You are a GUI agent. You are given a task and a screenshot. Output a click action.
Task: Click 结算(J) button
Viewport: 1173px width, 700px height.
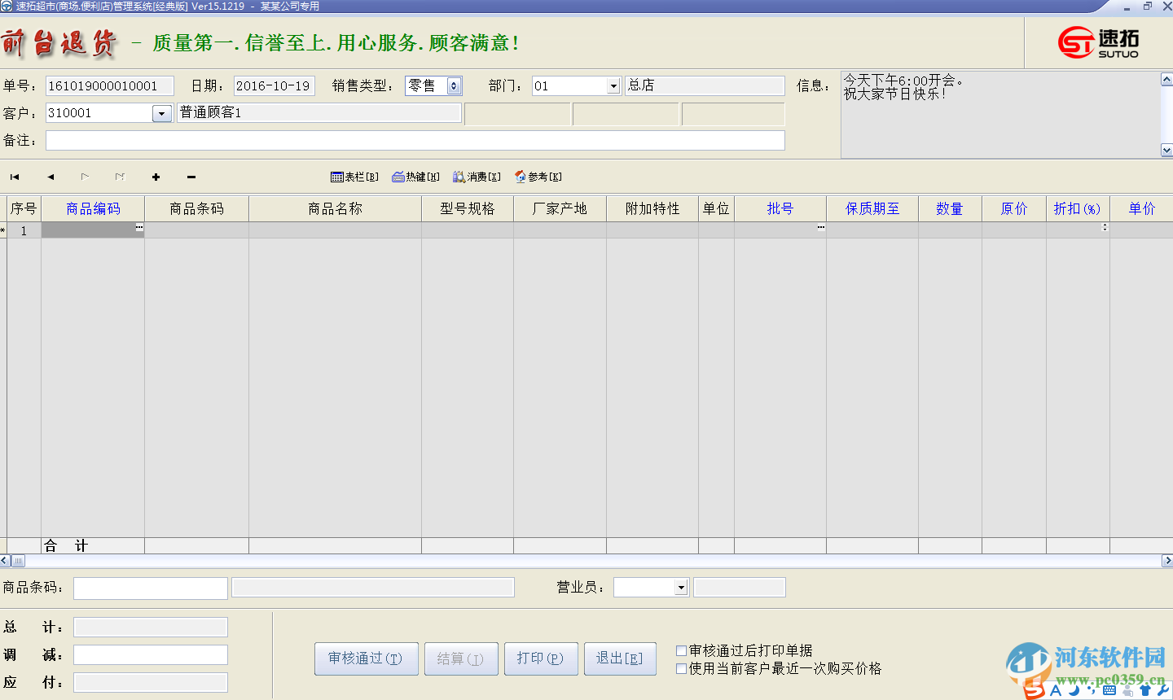pyautogui.click(x=460, y=658)
